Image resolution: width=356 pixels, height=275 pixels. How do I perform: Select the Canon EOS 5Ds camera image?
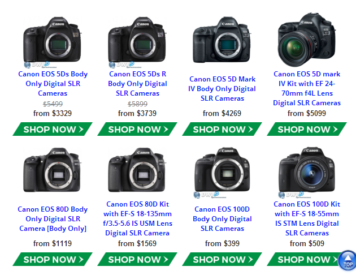(52, 42)
